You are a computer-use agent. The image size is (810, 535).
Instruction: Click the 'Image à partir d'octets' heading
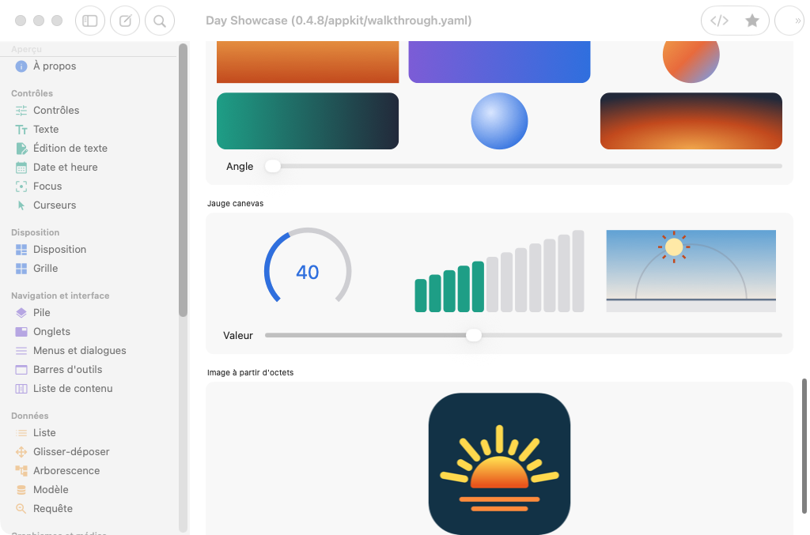click(250, 372)
